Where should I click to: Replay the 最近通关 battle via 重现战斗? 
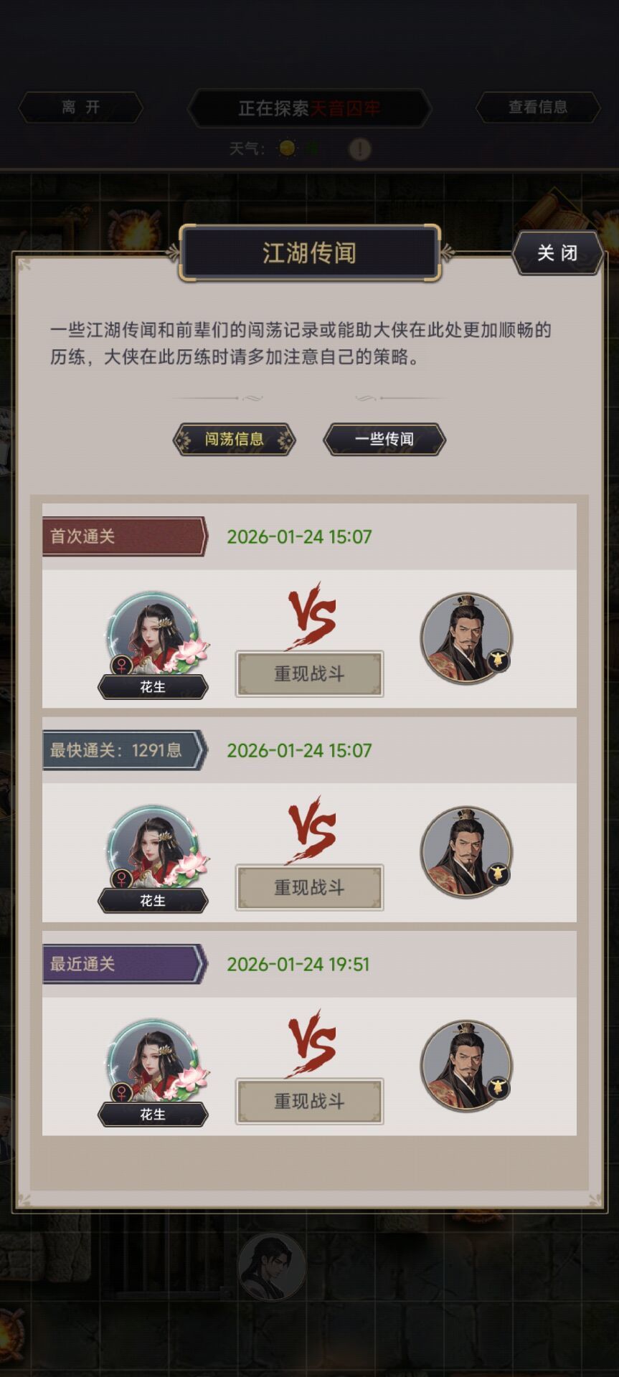tap(309, 1101)
